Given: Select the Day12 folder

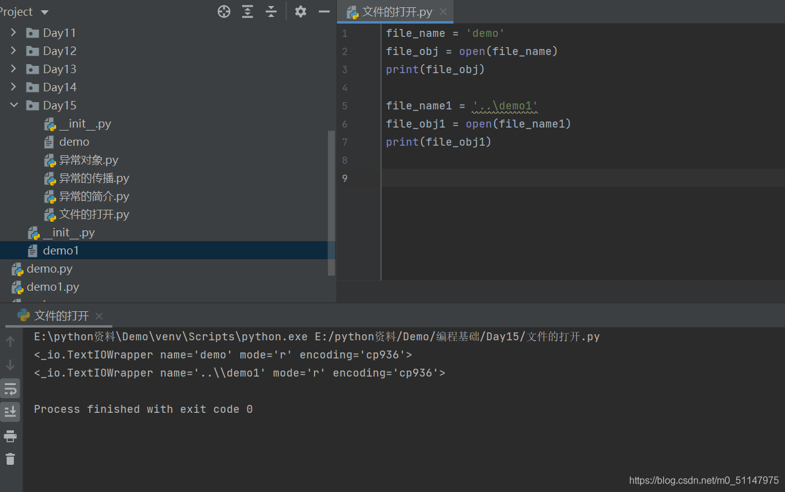Looking at the screenshot, I should click(59, 51).
